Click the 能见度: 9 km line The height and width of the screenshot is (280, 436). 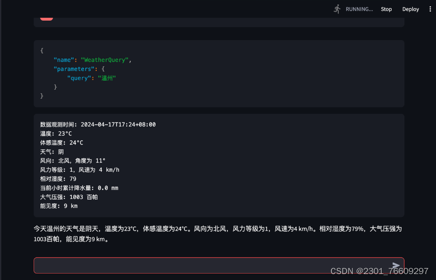pyautogui.click(x=59, y=206)
